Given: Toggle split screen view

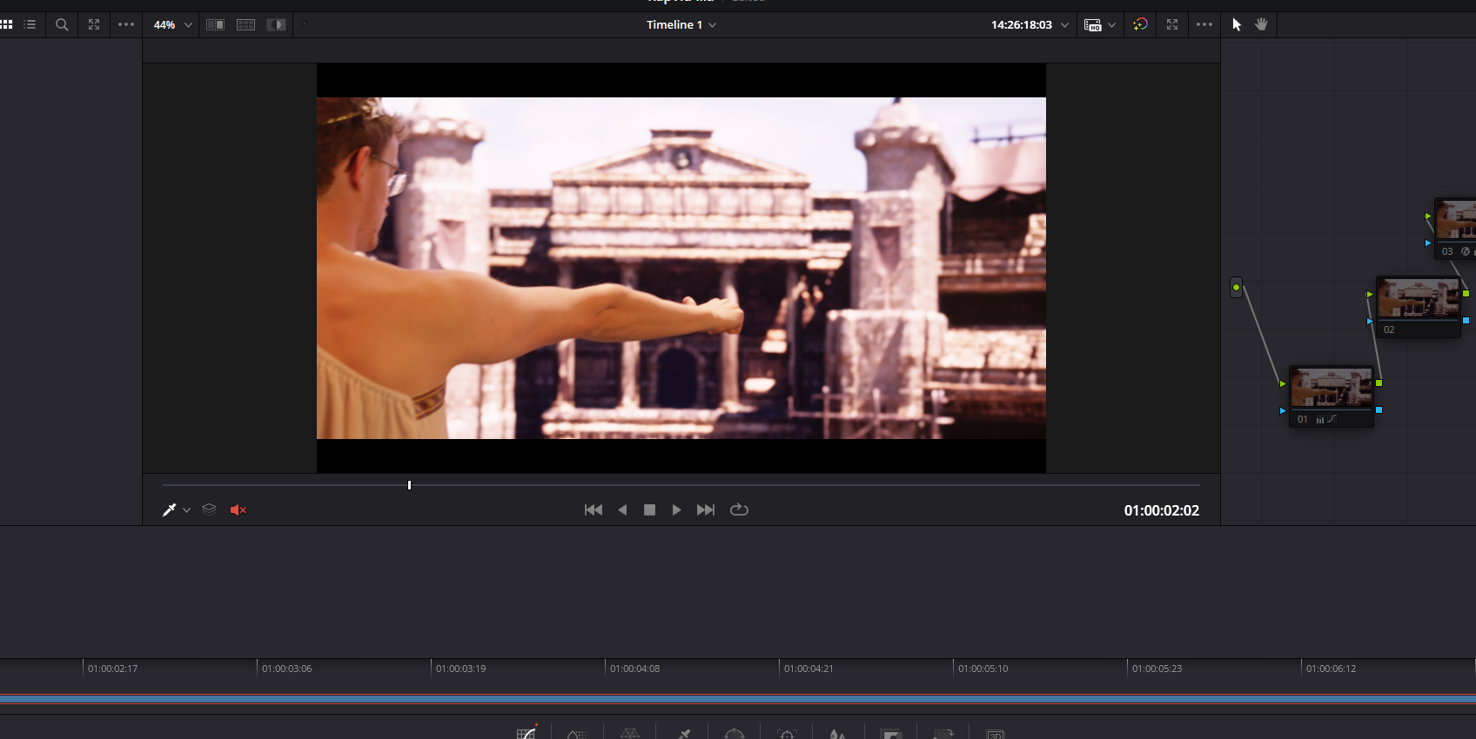Looking at the screenshot, I should pyautogui.click(x=246, y=24).
